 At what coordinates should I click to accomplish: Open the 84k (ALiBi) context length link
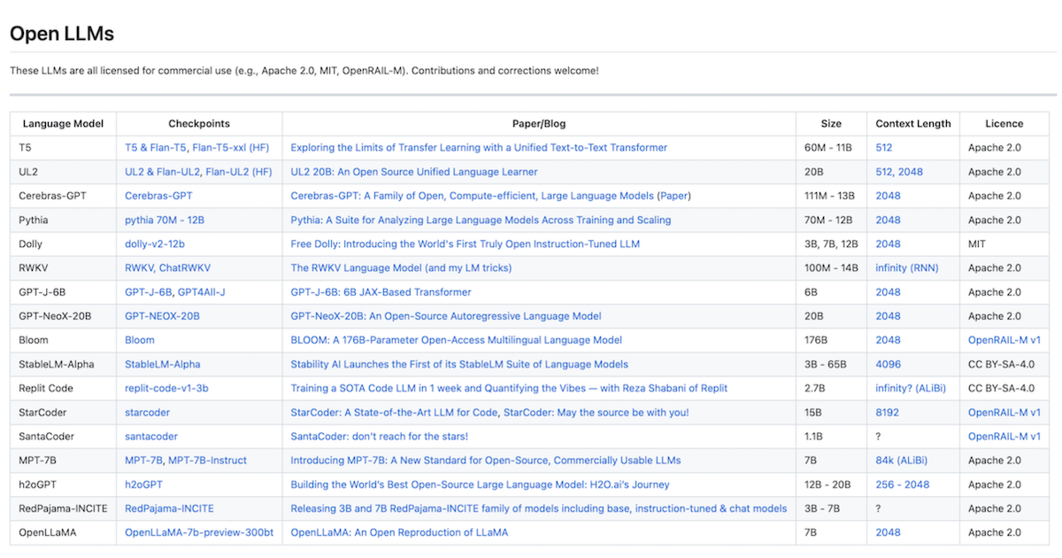(x=903, y=460)
